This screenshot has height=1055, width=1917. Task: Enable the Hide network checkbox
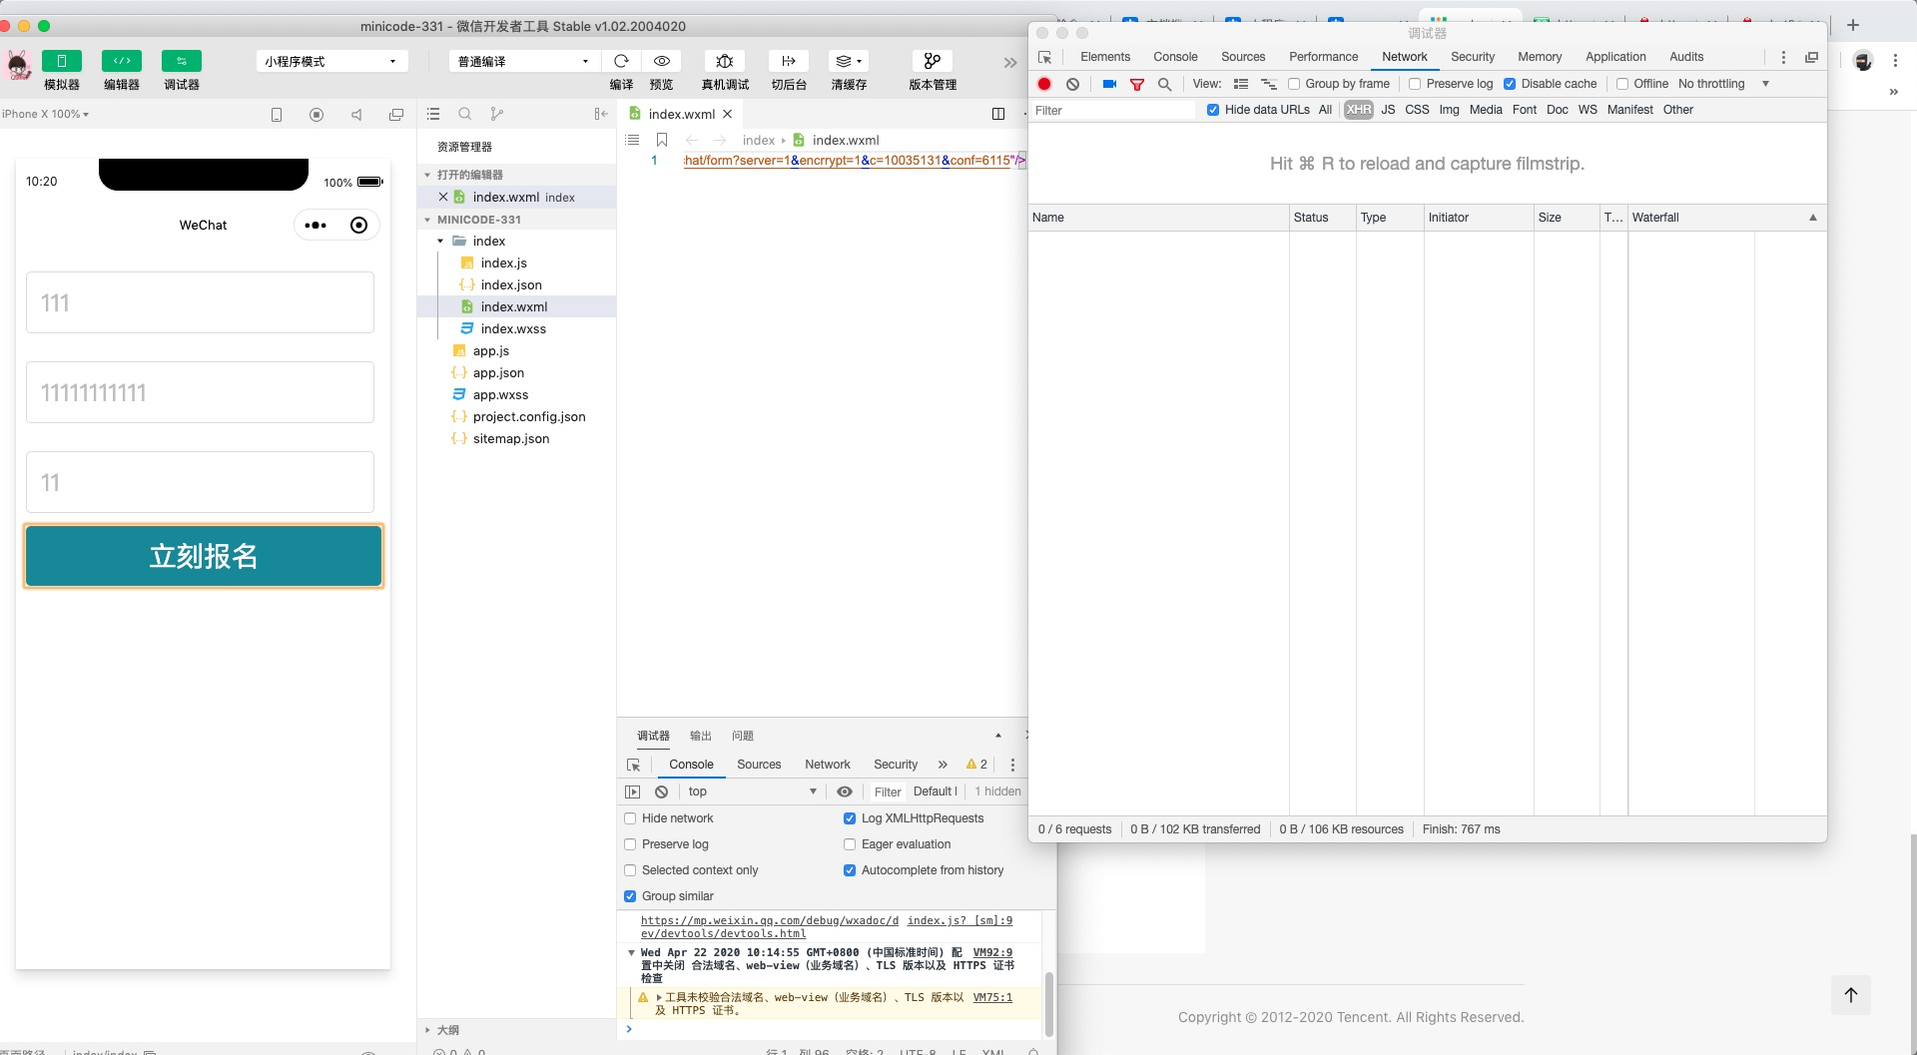pos(630,818)
